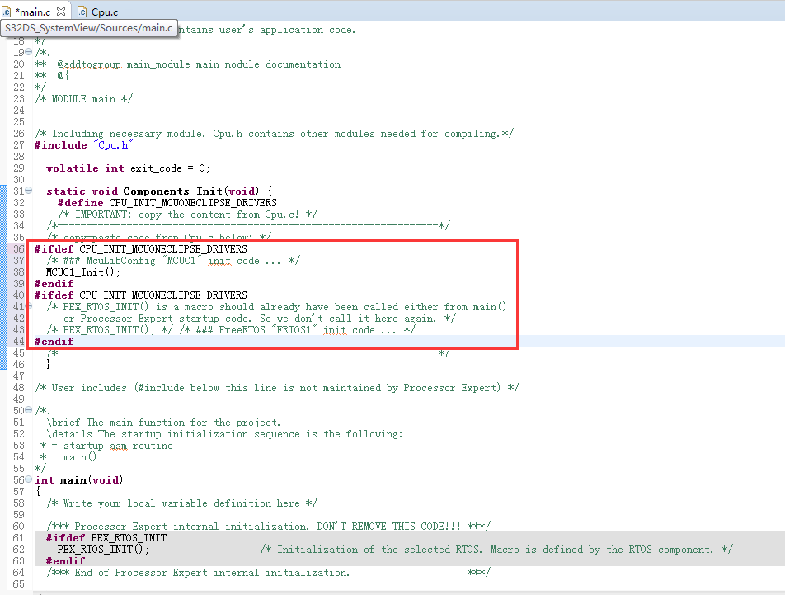Collapse the comment fold at line 19
The width and height of the screenshot is (785, 595).
(29, 52)
